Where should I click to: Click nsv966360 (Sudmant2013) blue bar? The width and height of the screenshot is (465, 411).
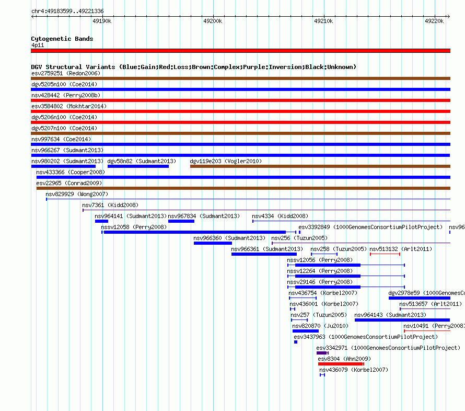(213, 243)
